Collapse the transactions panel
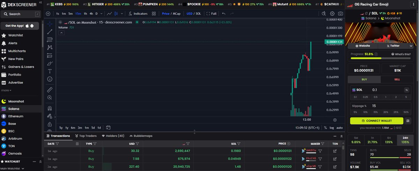This screenshot has width=419, height=171. coord(335,136)
